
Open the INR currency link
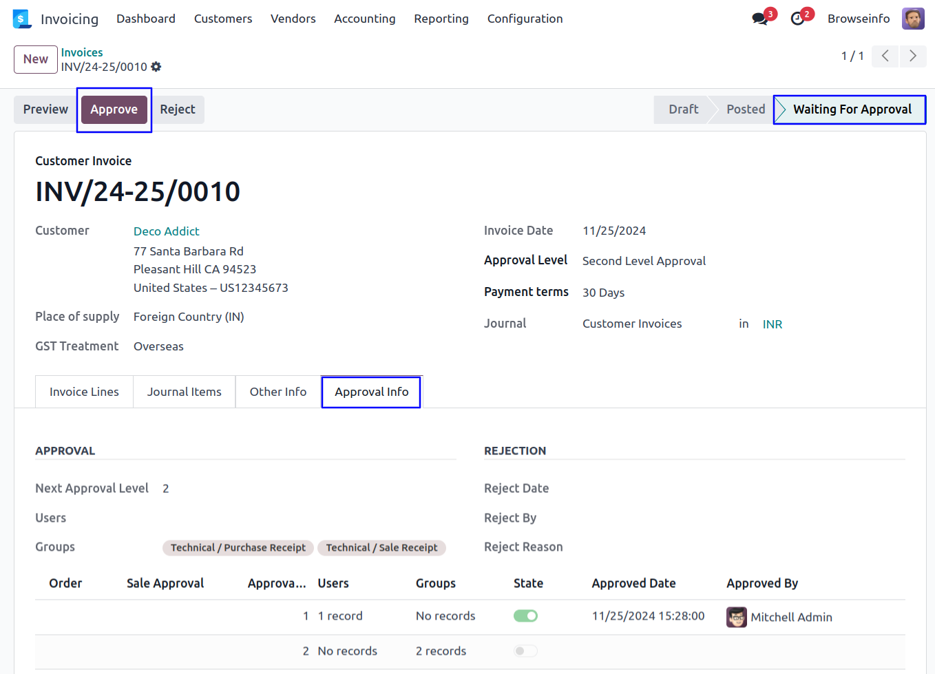click(773, 324)
